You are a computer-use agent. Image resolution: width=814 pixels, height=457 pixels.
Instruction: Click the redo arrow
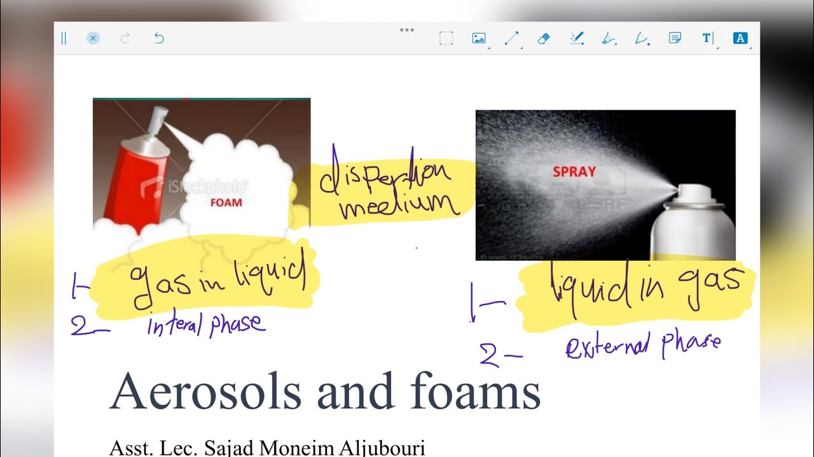[x=125, y=38]
